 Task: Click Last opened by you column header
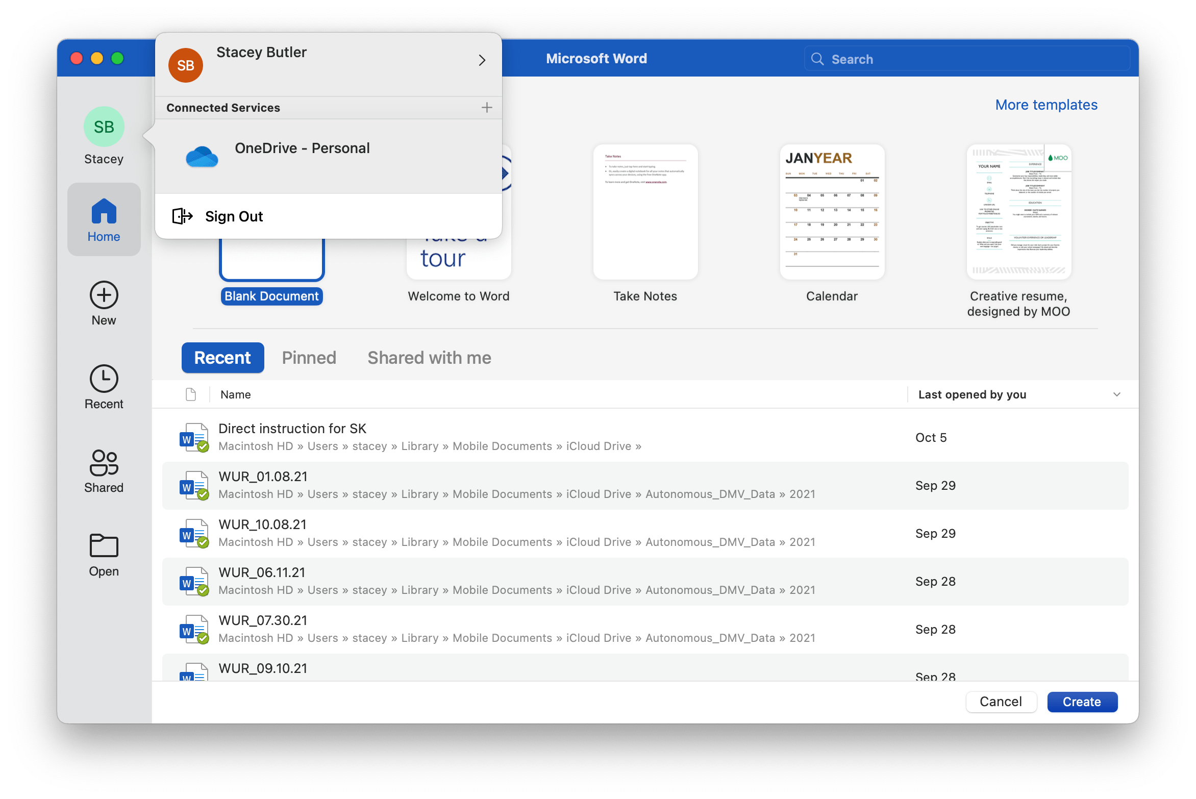pos(973,394)
